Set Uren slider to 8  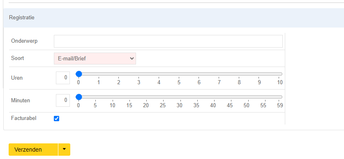(x=239, y=74)
